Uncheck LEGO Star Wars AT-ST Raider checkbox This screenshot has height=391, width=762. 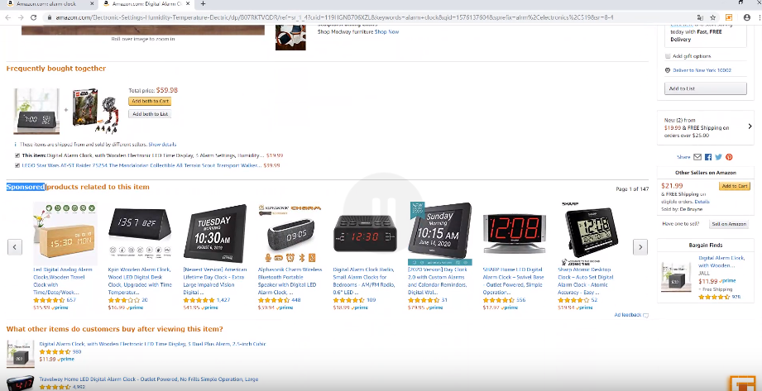point(17,165)
